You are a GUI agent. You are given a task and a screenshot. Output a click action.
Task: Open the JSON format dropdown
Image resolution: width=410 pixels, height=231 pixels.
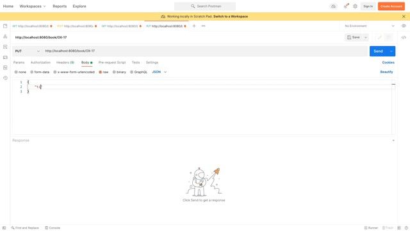(160, 72)
